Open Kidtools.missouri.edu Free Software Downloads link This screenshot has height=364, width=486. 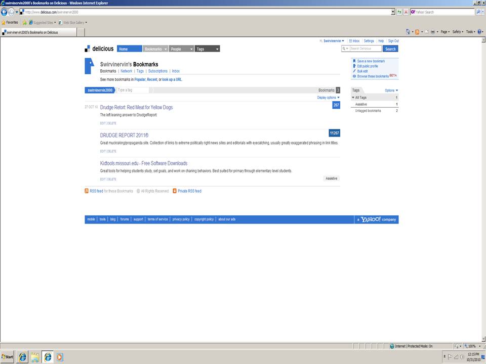coord(144,163)
